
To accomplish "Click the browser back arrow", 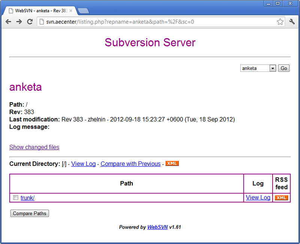I will pos(8,22).
